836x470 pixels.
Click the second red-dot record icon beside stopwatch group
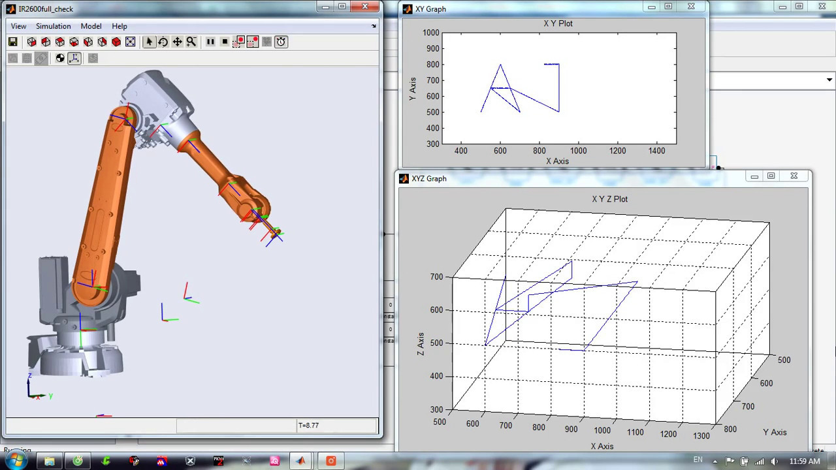pos(253,42)
